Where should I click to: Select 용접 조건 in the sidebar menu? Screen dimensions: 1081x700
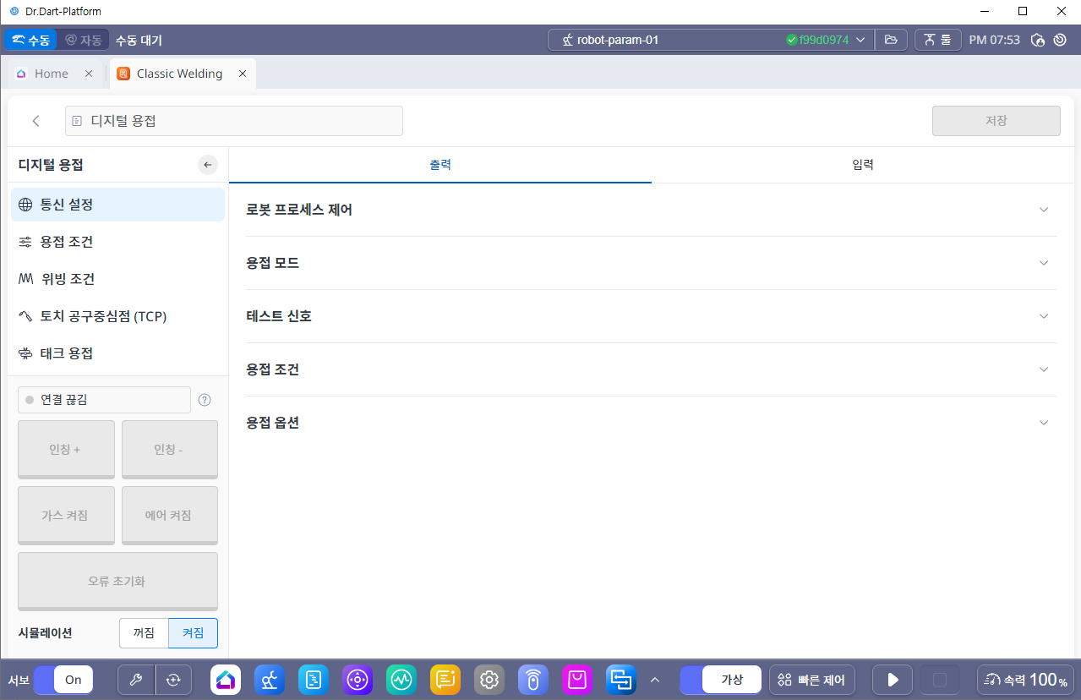(x=67, y=242)
